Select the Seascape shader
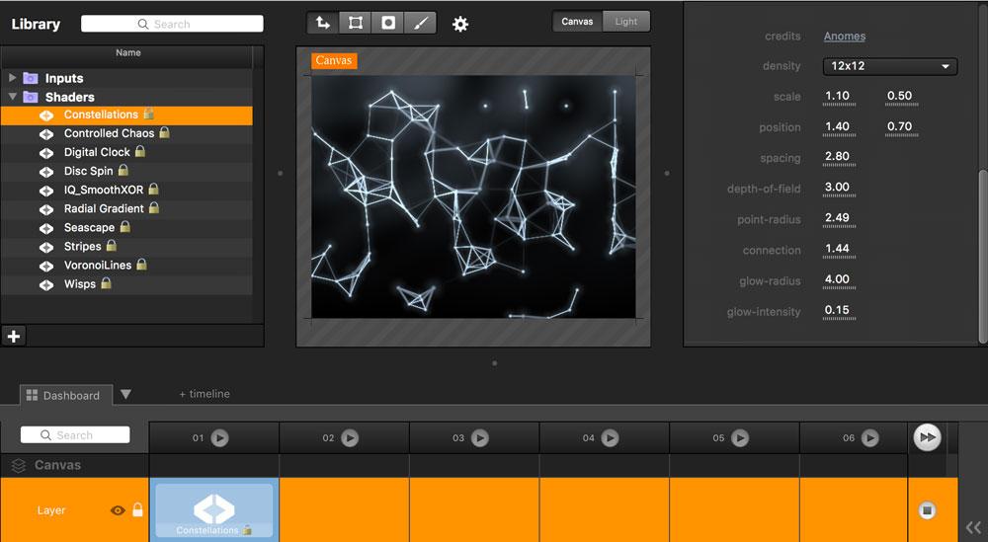This screenshot has height=542, width=988. click(89, 227)
